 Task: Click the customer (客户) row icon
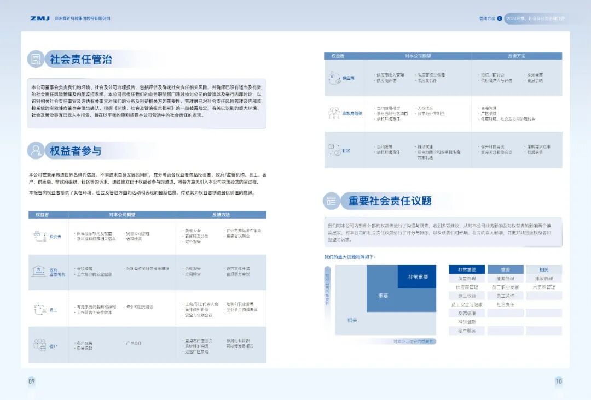pyautogui.click(x=39, y=345)
